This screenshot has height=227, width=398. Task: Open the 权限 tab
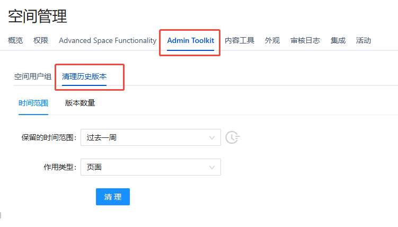(41, 40)
